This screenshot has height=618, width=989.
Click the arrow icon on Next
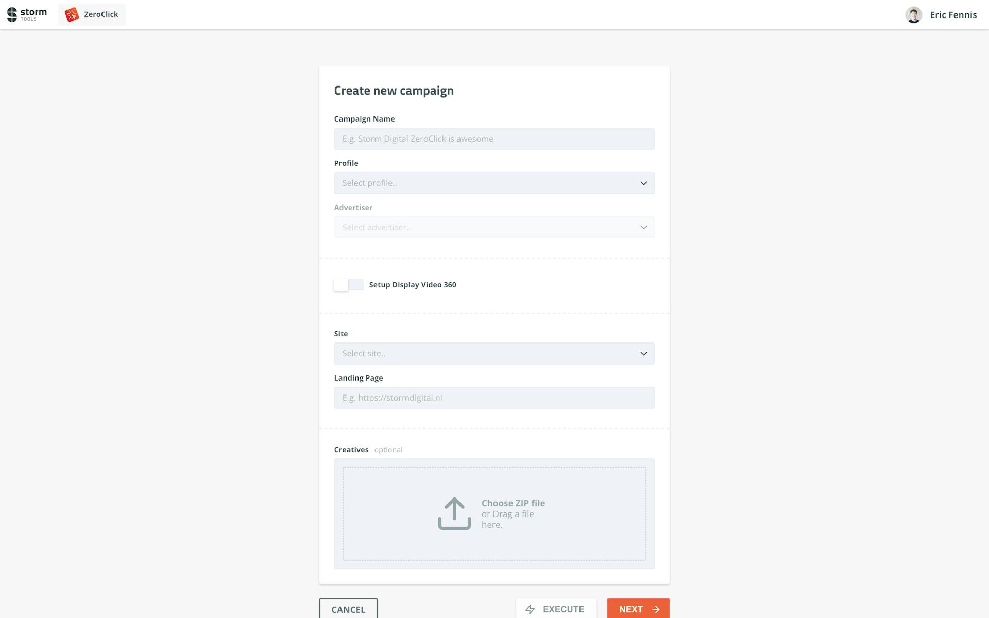pos(656,609)
